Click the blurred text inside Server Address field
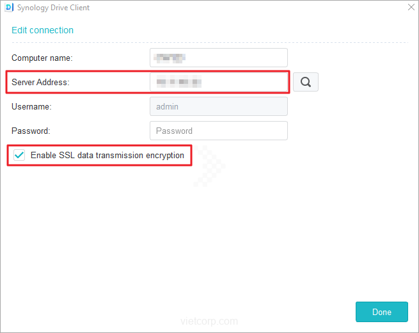The image size is (419, 333). tap(178, 82)
